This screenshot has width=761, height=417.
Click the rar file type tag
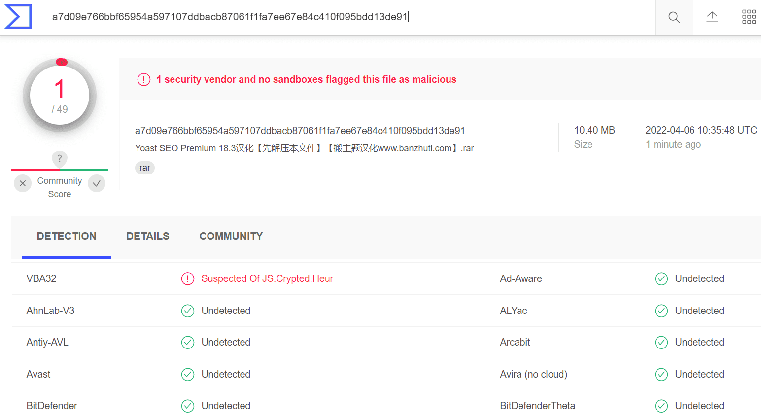(x=144, y=168)
